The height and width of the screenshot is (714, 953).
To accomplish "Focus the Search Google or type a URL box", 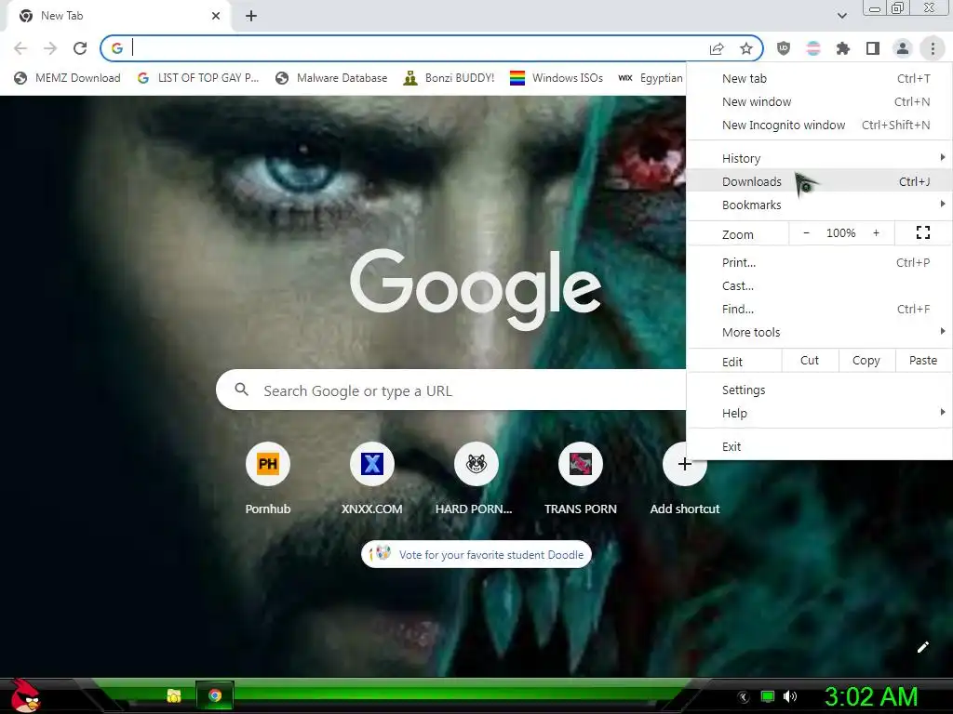I will [x=451, y=390].
